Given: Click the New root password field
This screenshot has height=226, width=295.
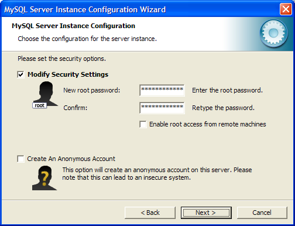Looking at the screenshot, I should click(162, 90).
